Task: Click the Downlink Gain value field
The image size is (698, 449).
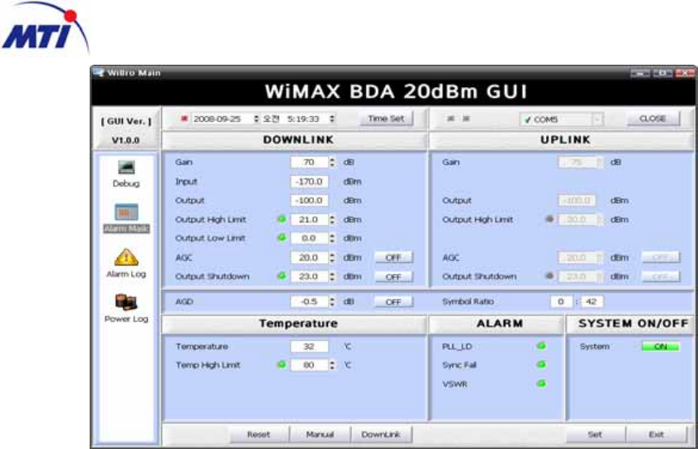Action: tap(310, 163)
